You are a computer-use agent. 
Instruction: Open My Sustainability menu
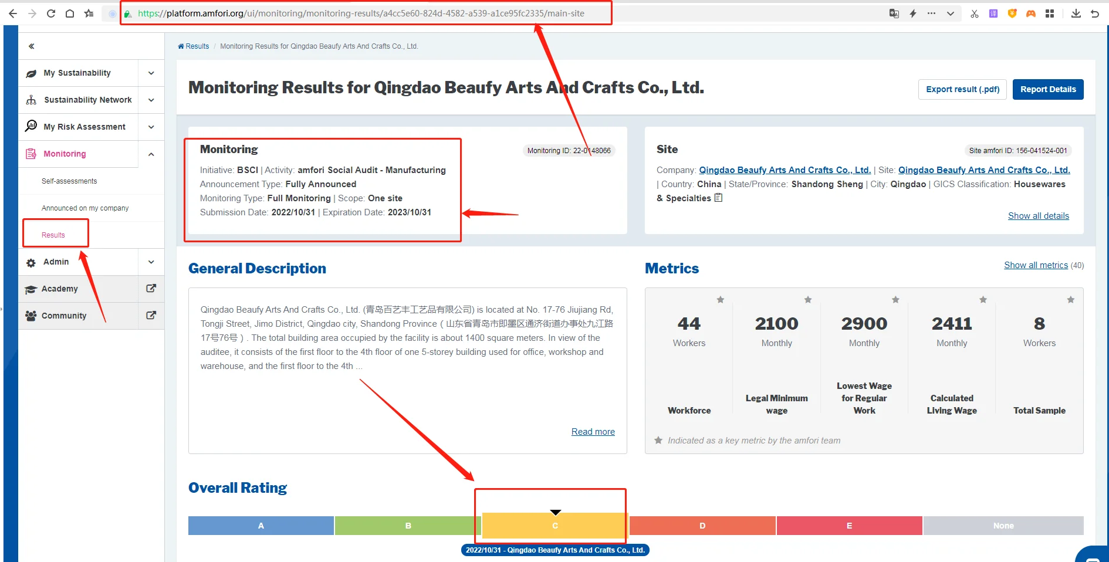tap(78, 73)
